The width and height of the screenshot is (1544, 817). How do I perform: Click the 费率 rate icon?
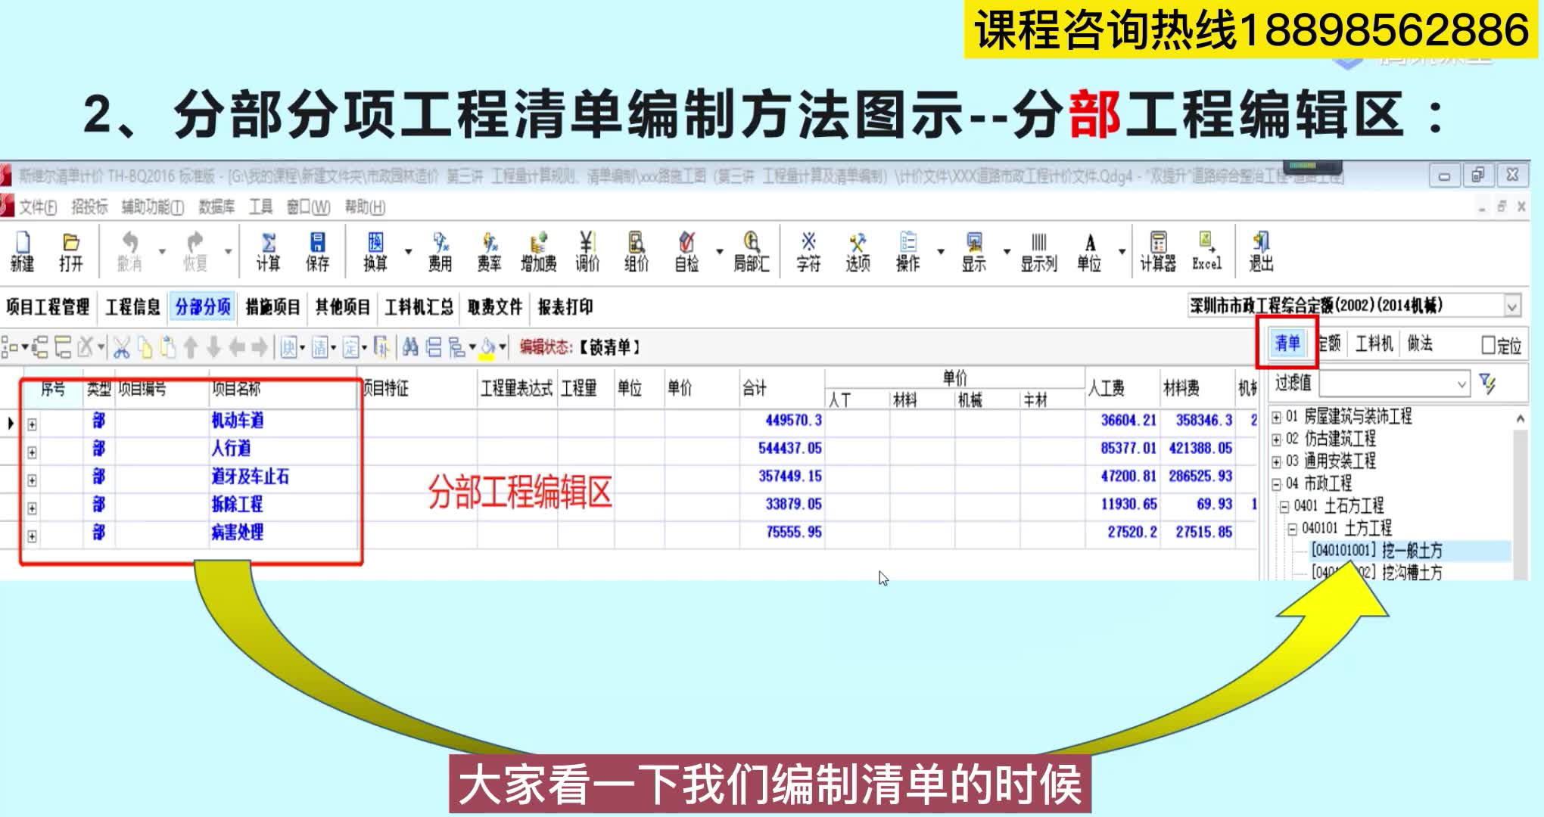489,251
